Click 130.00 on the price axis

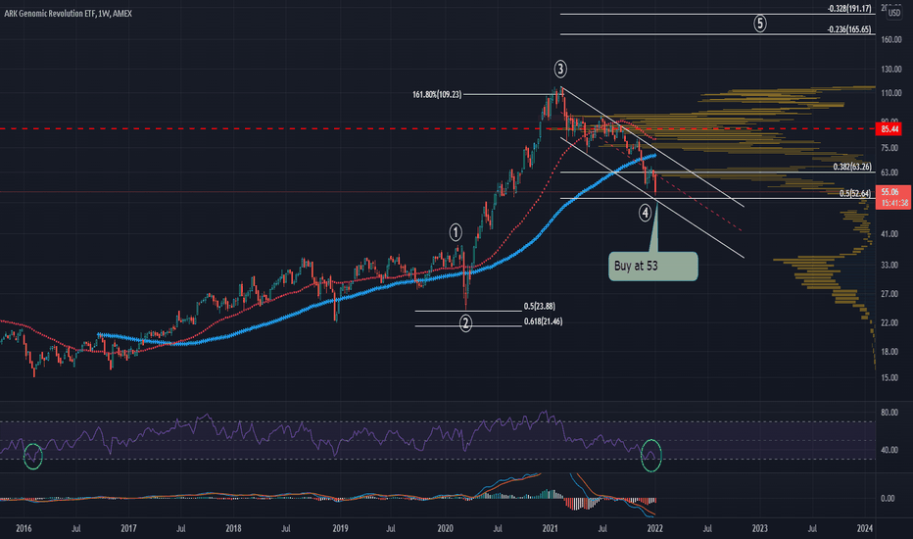pos(890,70)
